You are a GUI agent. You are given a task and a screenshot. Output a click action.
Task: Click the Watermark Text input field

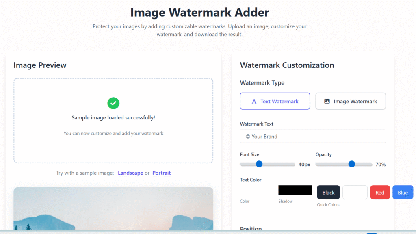click(312, 136)
